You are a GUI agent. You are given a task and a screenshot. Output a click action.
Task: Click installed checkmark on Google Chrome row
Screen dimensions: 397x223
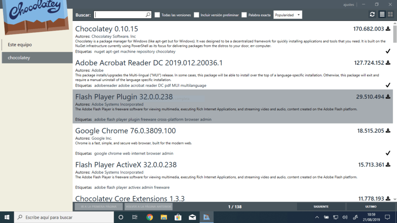(388, 153)
